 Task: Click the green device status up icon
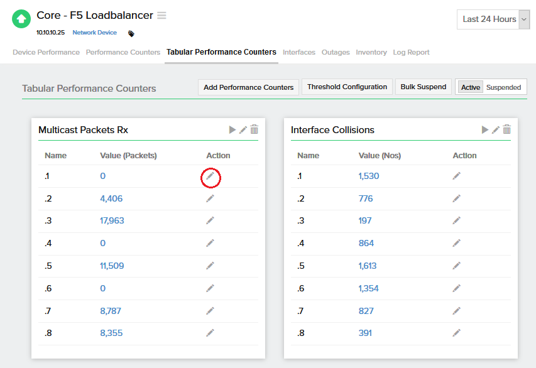tap(21, 19)
